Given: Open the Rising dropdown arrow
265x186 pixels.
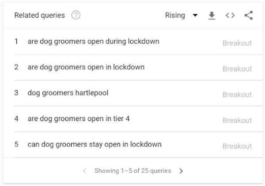Looking at the screenshot, I should point(195,15).
